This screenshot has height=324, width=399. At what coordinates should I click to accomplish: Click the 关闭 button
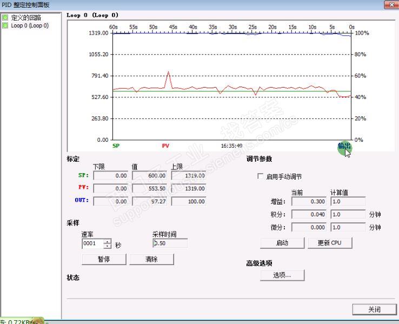pos(374,309)
